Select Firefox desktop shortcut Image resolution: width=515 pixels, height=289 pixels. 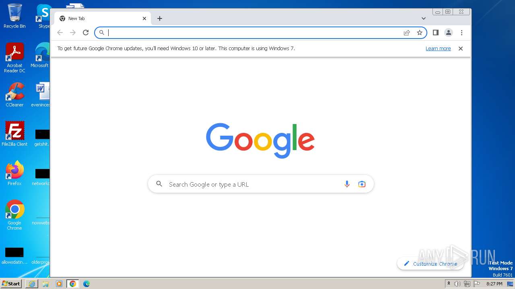click(x=14, y=173)
